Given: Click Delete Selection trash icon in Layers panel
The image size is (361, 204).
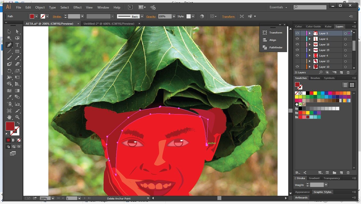Looking at the screenshot, I should click(348, 72).
